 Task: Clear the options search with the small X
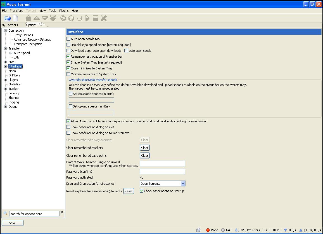(x=62, y=212)
